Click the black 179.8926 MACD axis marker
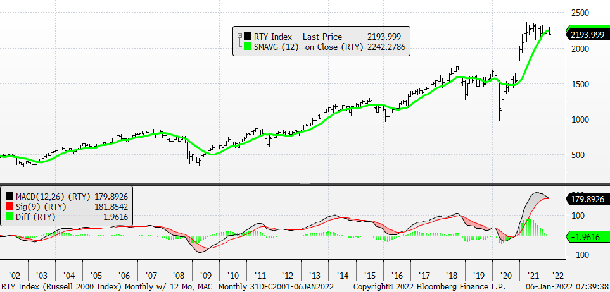Screen dimensions: 610x292 click(587, 199)
